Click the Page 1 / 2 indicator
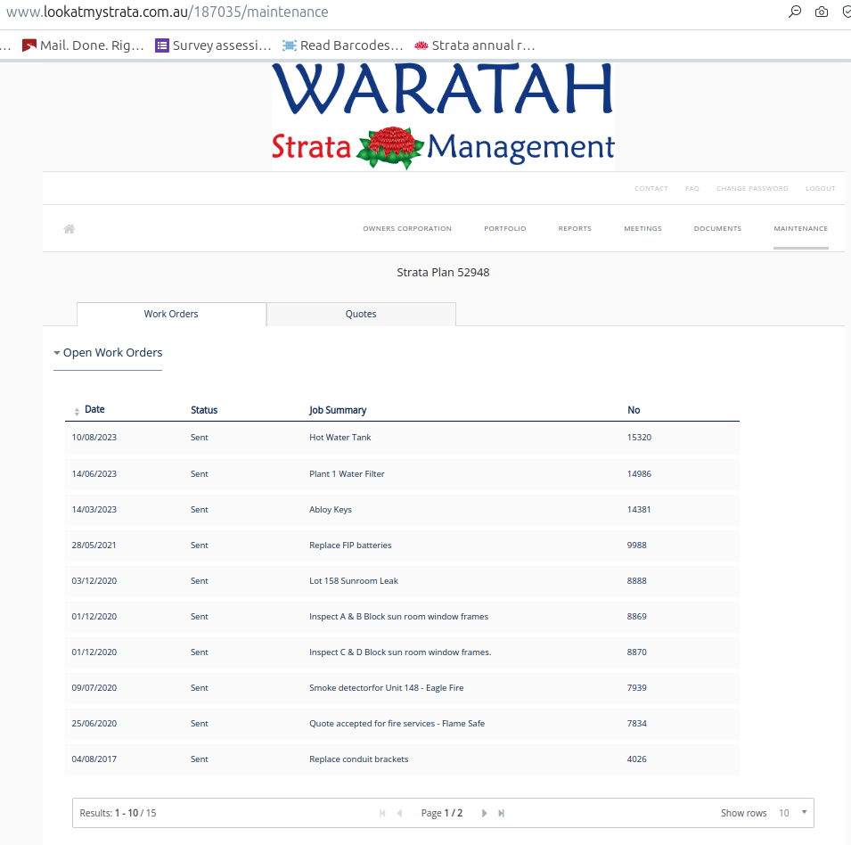Screen dimensions: 851x845 tap(442, 813)
